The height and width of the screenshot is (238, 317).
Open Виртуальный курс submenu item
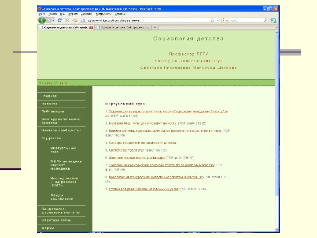(63, 149)
